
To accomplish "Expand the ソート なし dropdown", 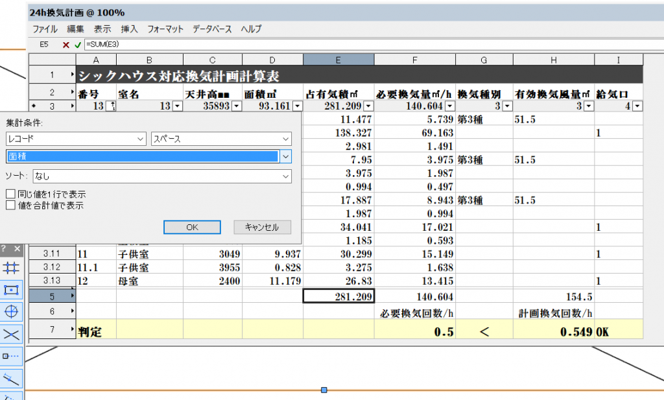I will point(148,176).
